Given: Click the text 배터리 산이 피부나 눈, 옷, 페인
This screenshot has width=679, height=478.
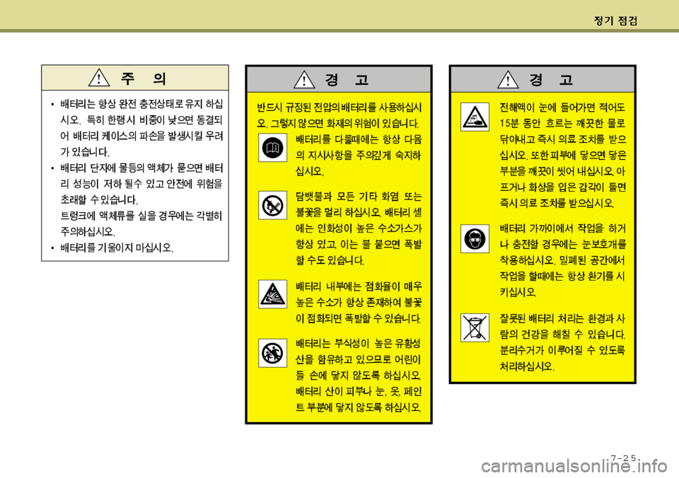Looking at the screenshot, I should [x=359, y=392].
